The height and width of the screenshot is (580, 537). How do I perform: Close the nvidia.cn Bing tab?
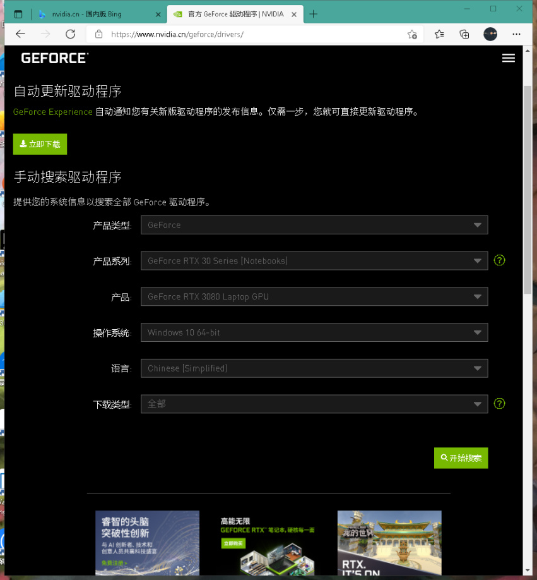tap(158, 15)
